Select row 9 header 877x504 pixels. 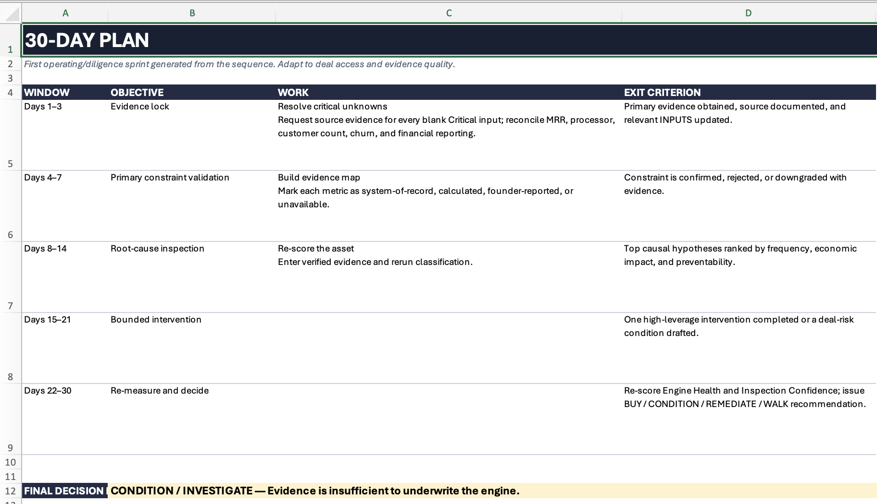click(x=11, y=419)
